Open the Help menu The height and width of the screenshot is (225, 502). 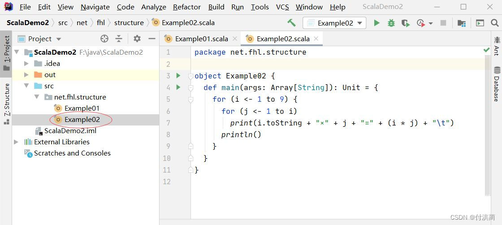click(338, 7)
